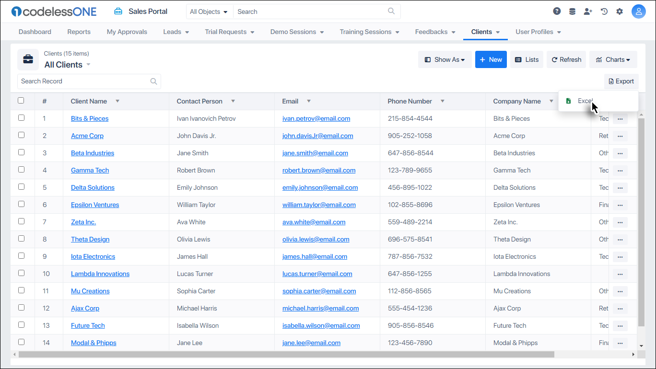The width and height of the screenshot is (656, 369).
Task: Click the codelessONE logo
Action: pos(54,12)
